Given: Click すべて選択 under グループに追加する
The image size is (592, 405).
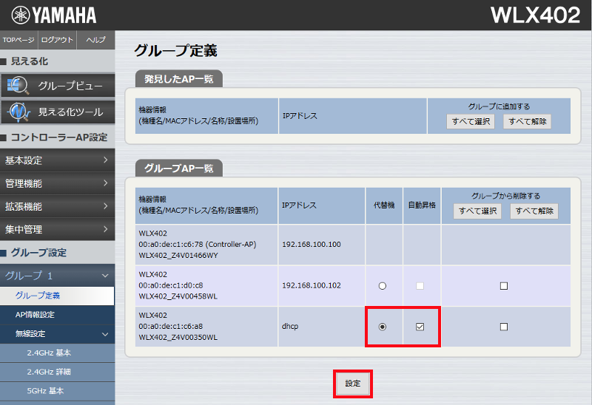Looking at the screenshot, I should point(470,122).
